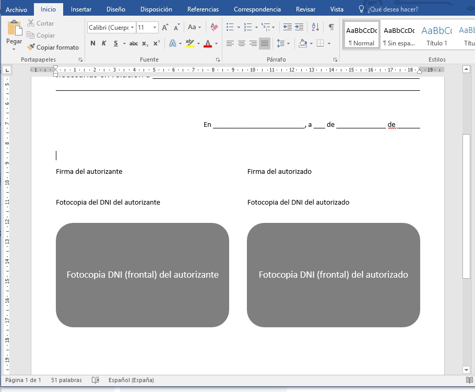Click the Pegar (paste) clipboard icon
Screen dimensions: 475x392
14,28
